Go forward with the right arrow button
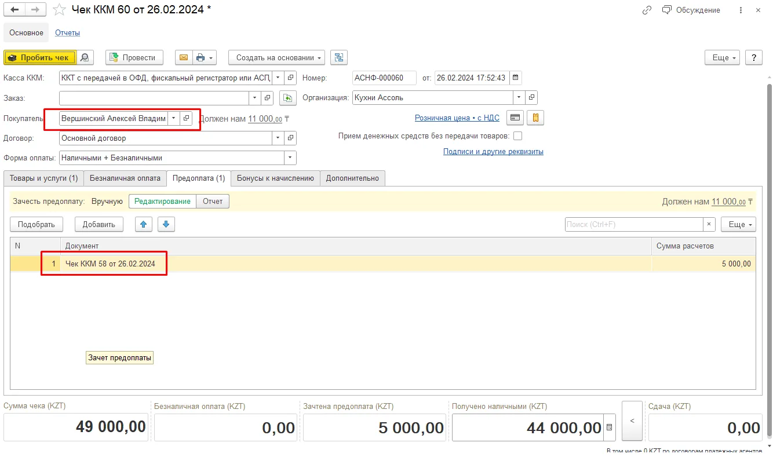 pyautogui.click(x=35, y=10)
